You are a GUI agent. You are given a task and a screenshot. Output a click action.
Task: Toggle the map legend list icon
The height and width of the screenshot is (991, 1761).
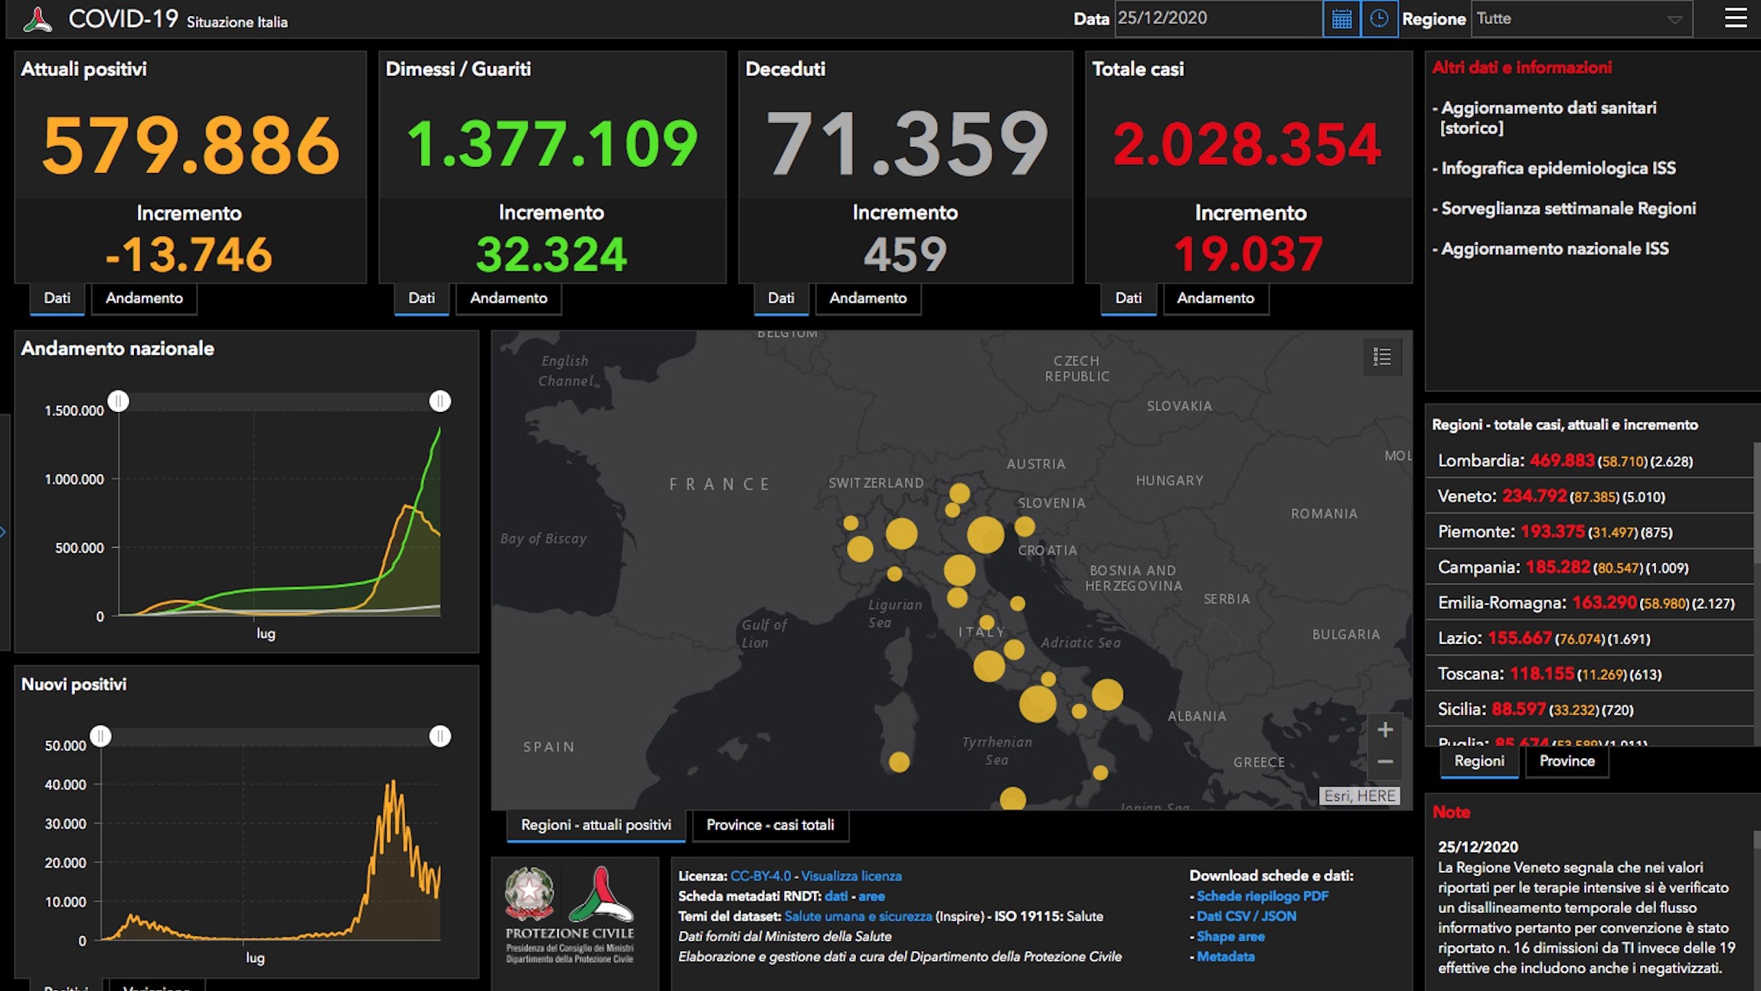(x=1382, y=357)
